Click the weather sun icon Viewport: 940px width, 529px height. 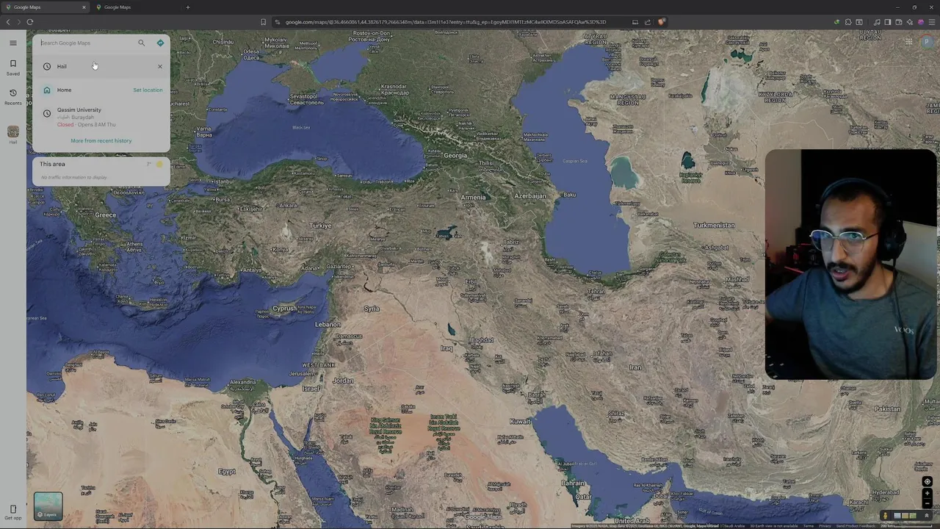point(159,165)
